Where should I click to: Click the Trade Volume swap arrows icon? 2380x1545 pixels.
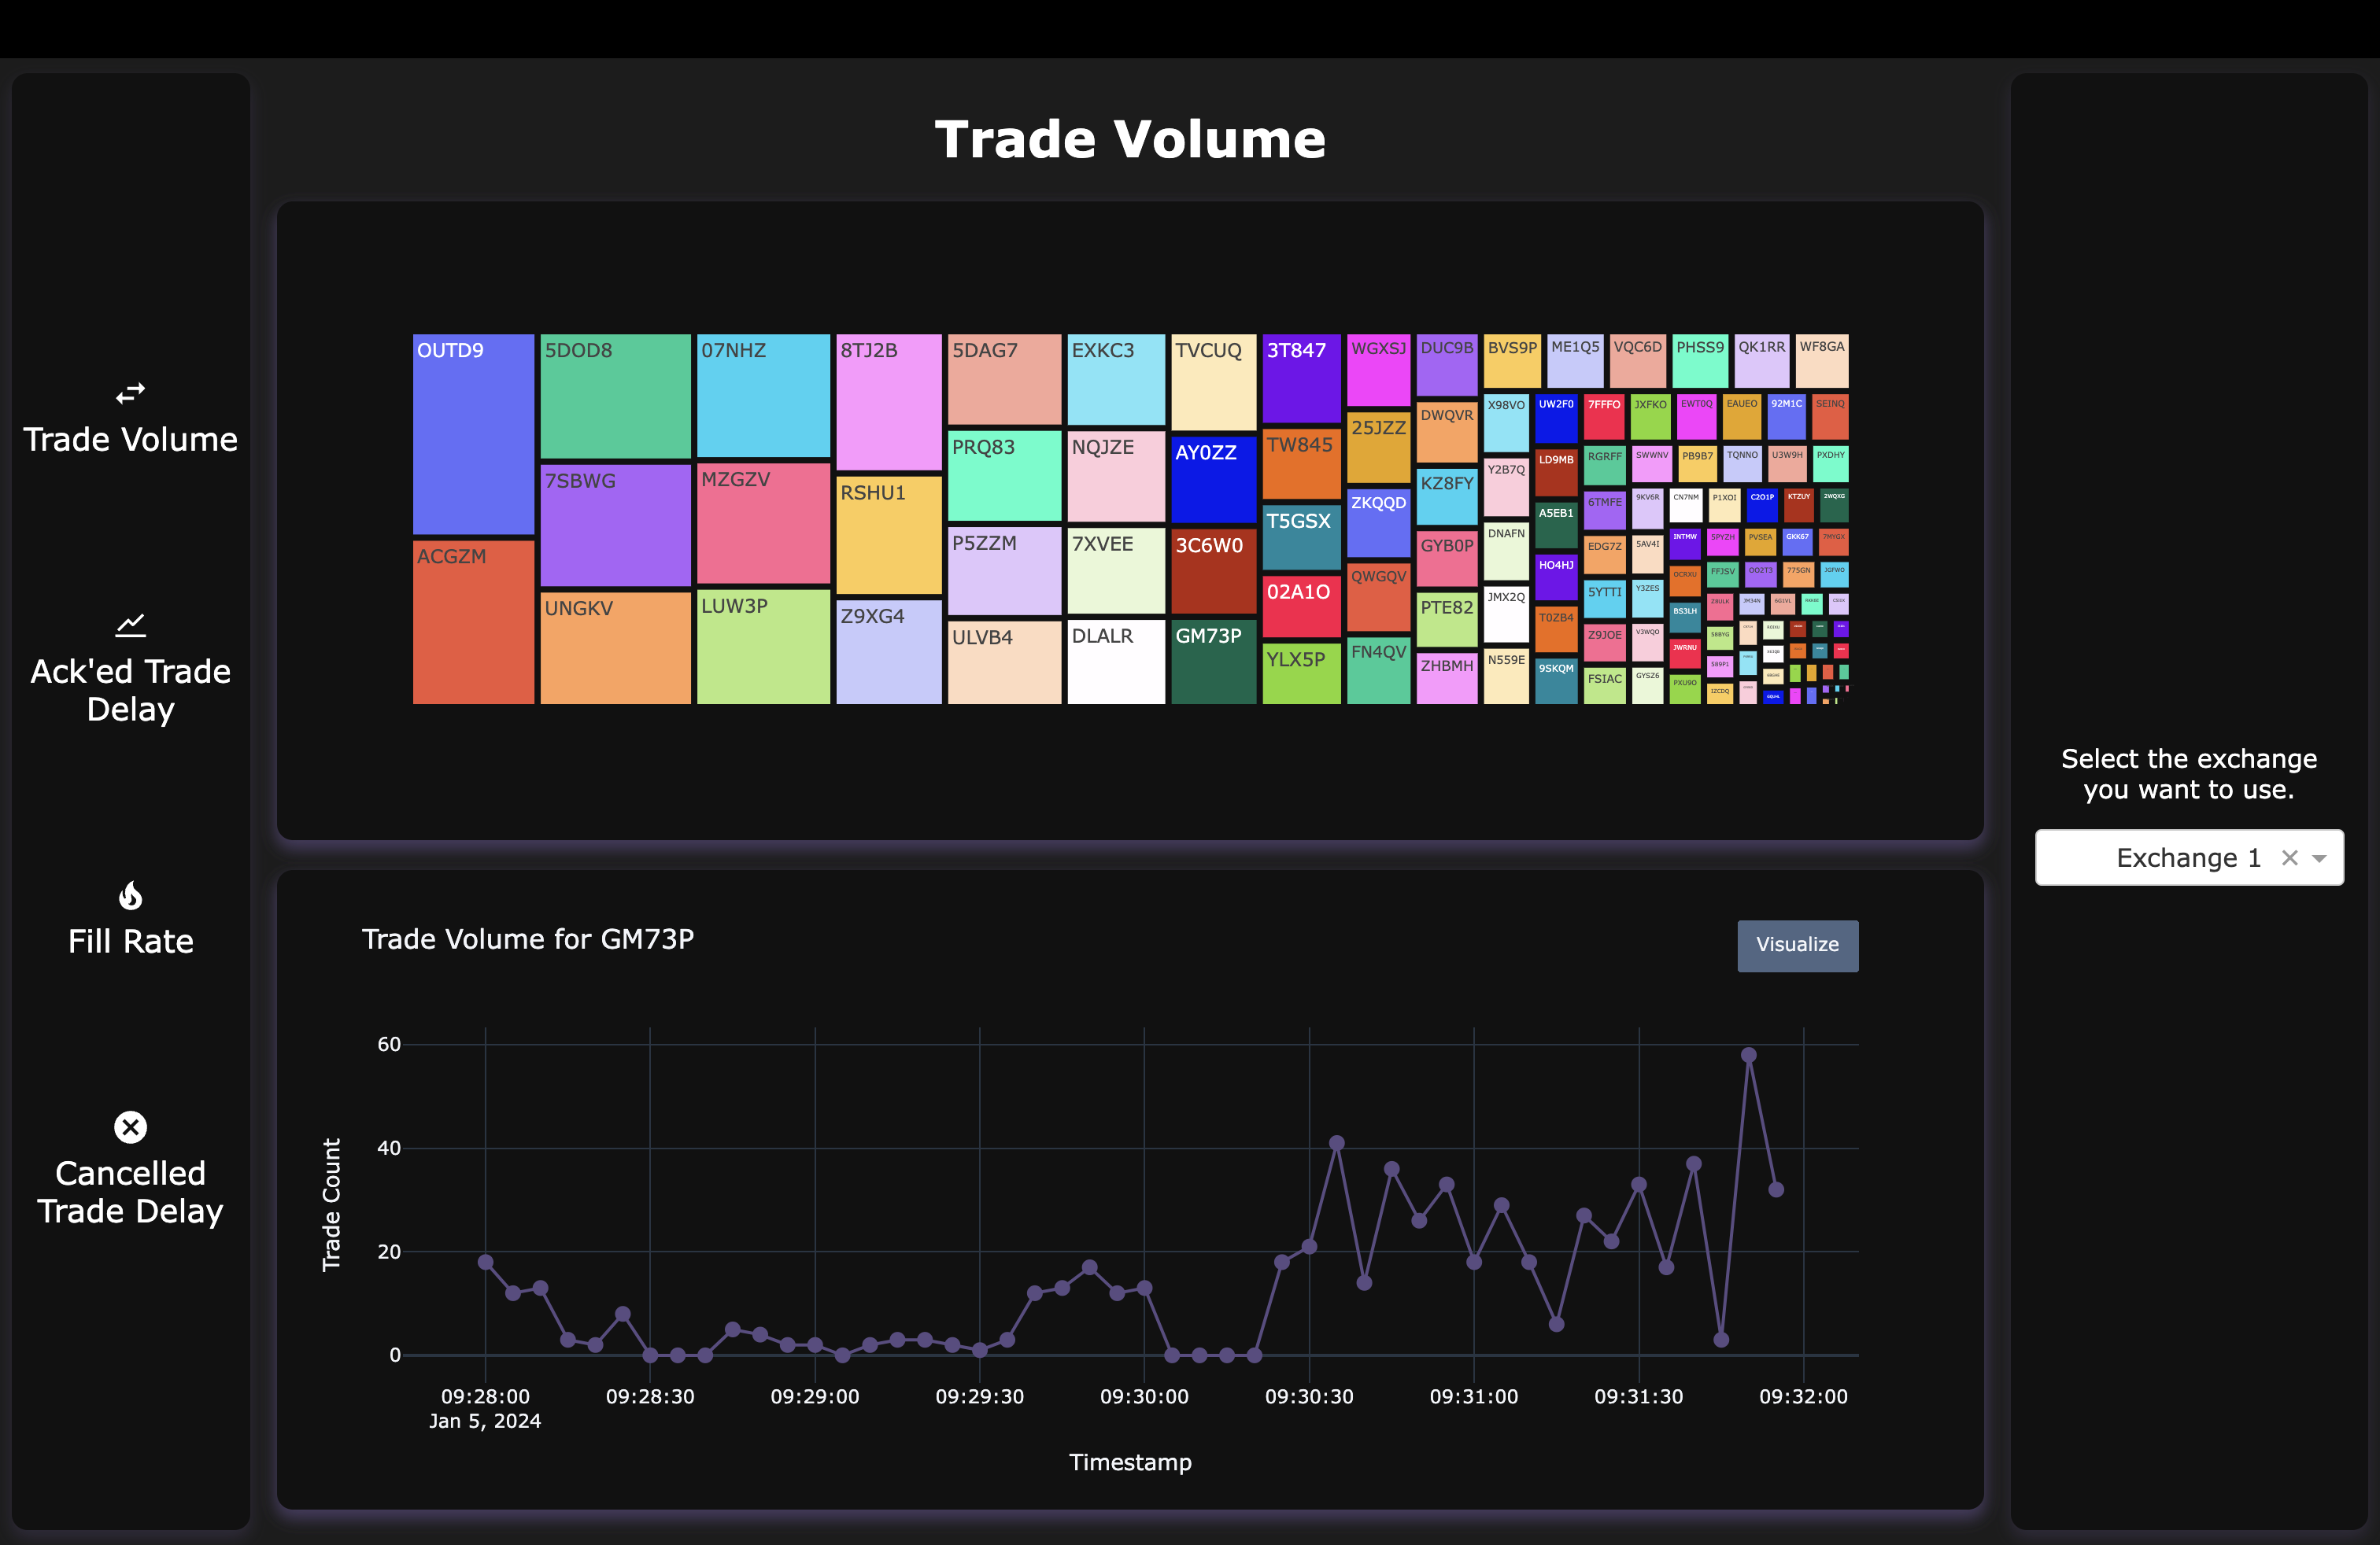(x=130, y=393)
